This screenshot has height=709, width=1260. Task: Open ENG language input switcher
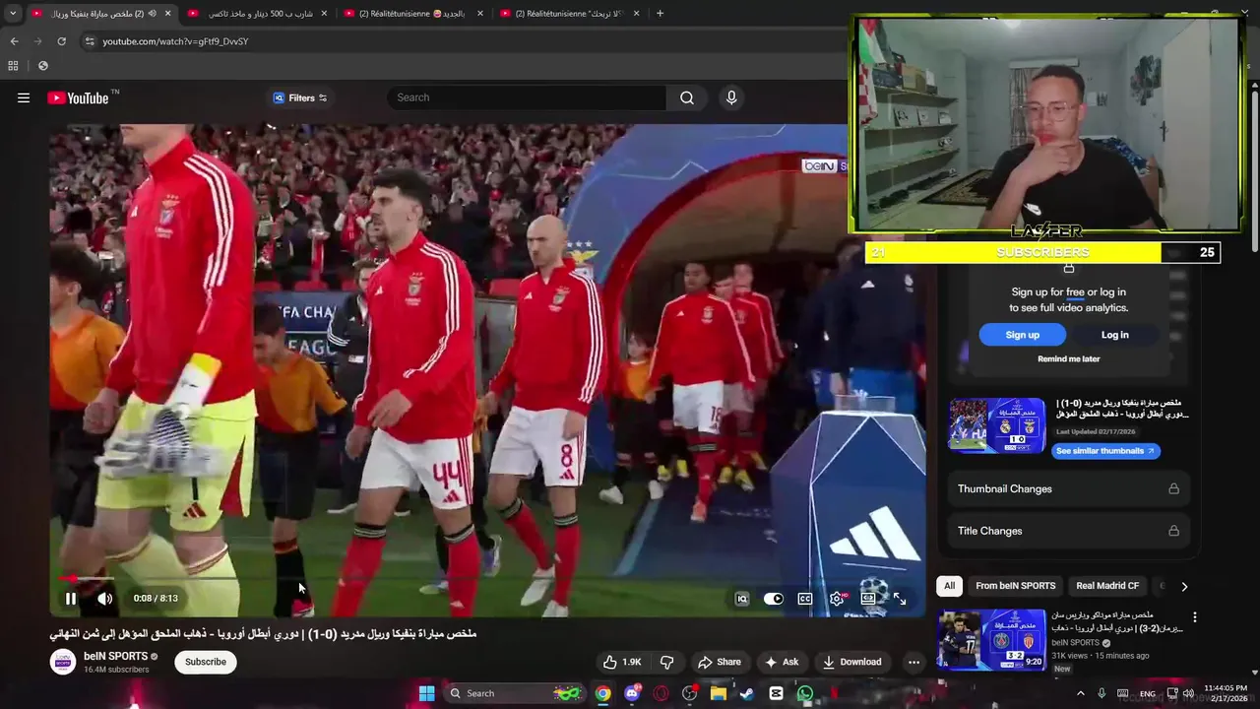[x=1148, y=693]
